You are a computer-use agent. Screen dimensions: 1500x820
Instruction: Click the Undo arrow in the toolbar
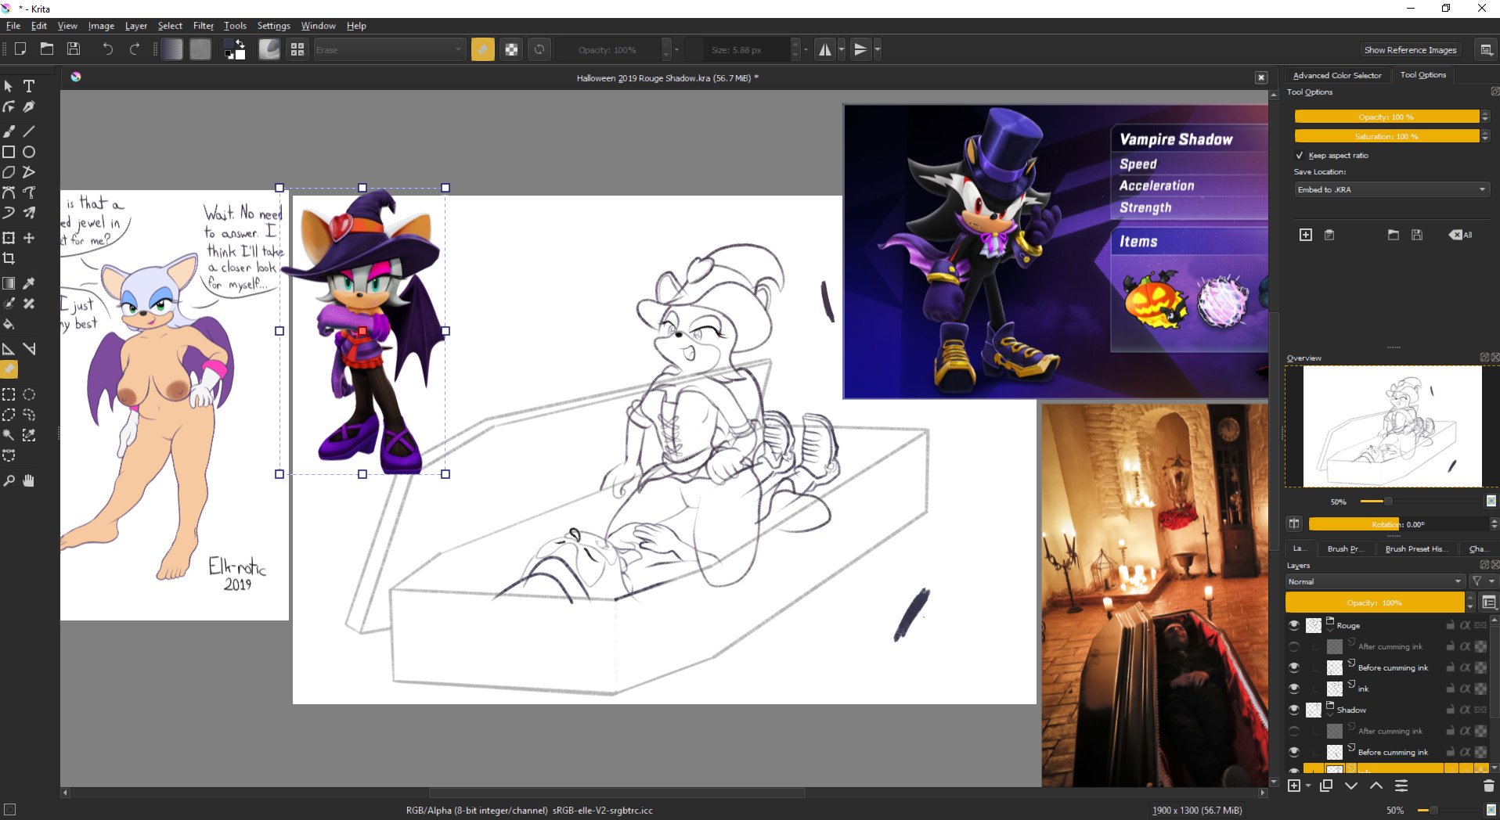pos(107,49)
